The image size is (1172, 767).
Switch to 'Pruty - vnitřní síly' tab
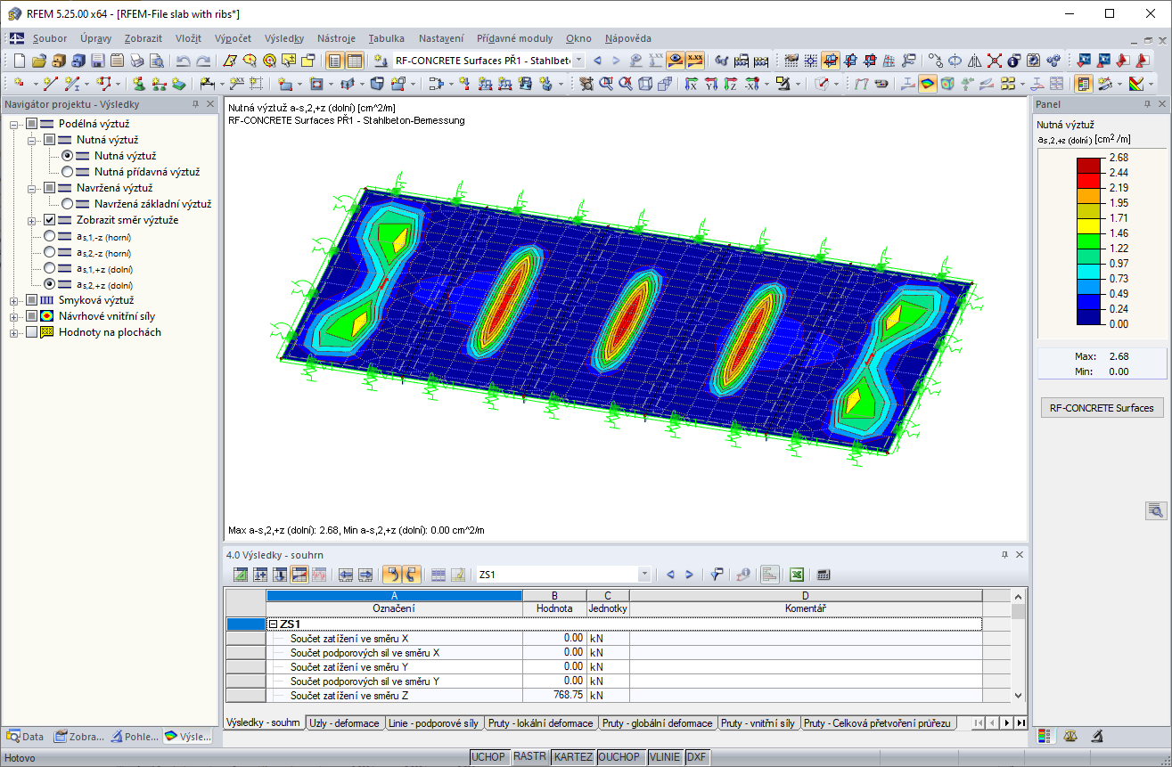click(x=758, y=723)
